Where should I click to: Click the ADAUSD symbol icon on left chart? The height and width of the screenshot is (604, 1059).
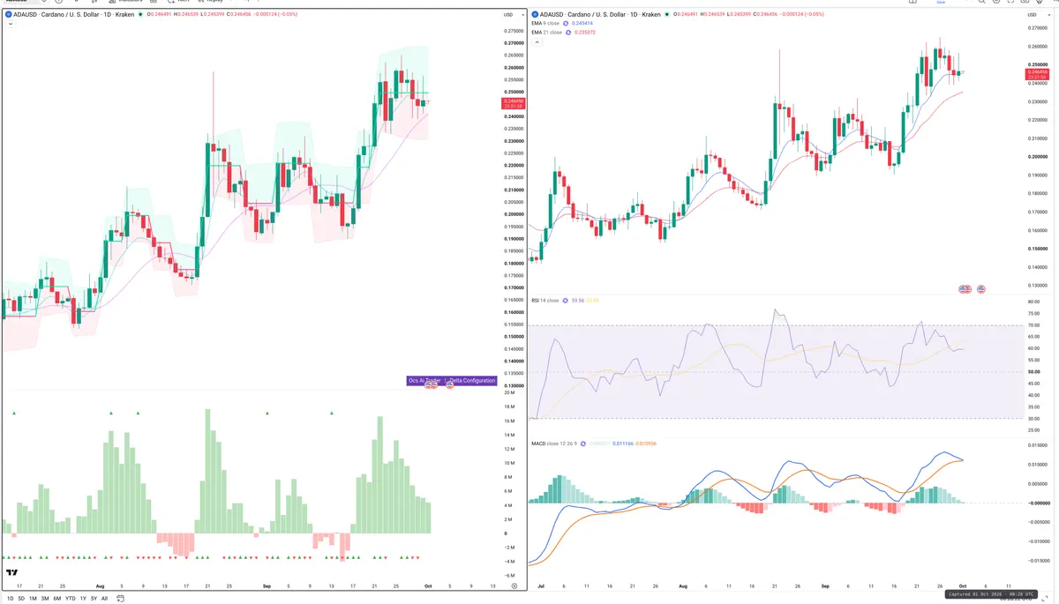click(x=6, y=15)
